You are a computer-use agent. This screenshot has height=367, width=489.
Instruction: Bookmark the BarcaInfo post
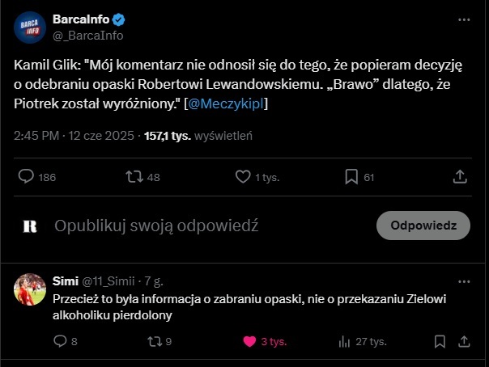pos(351,176)
